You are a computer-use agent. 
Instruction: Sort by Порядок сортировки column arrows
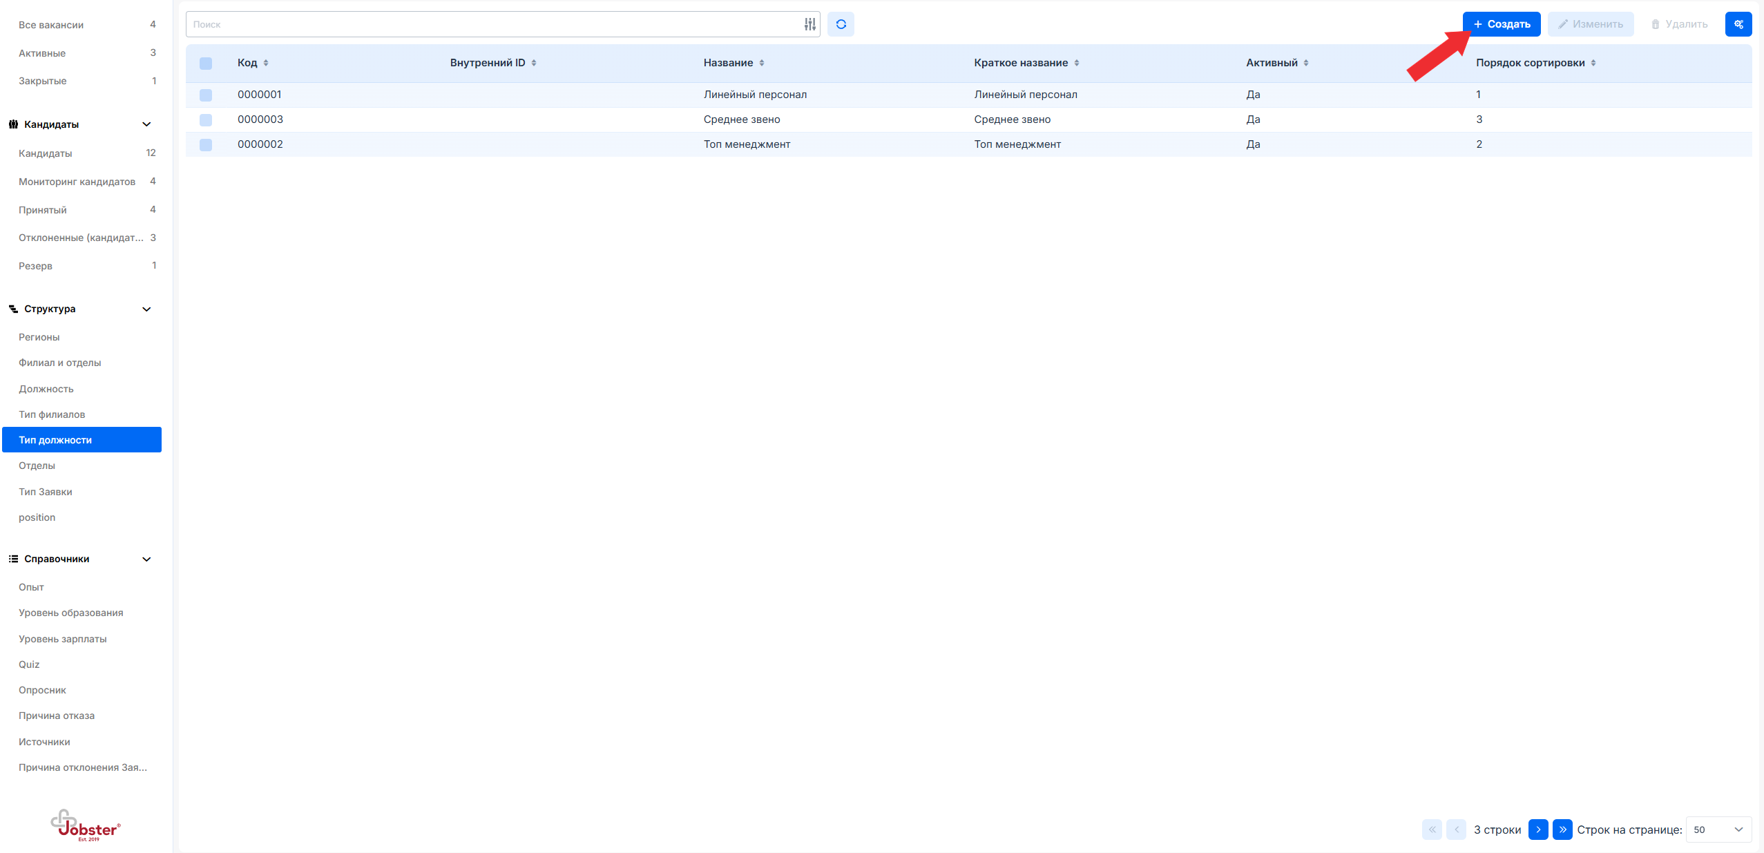[x=1593, y=63]
